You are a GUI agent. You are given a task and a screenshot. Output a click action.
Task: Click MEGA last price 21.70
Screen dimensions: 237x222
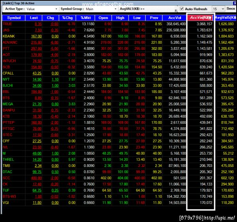point(37,104)
